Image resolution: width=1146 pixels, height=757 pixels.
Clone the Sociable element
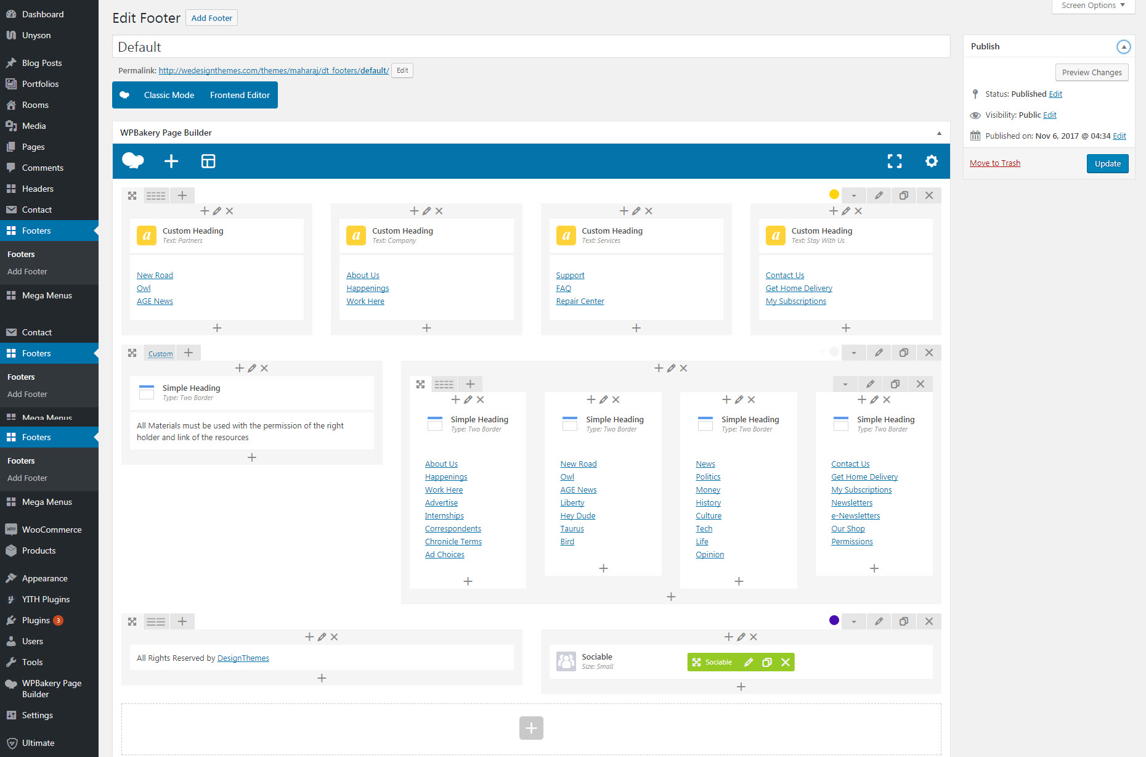pyautogui.click(x=767, y=662)
